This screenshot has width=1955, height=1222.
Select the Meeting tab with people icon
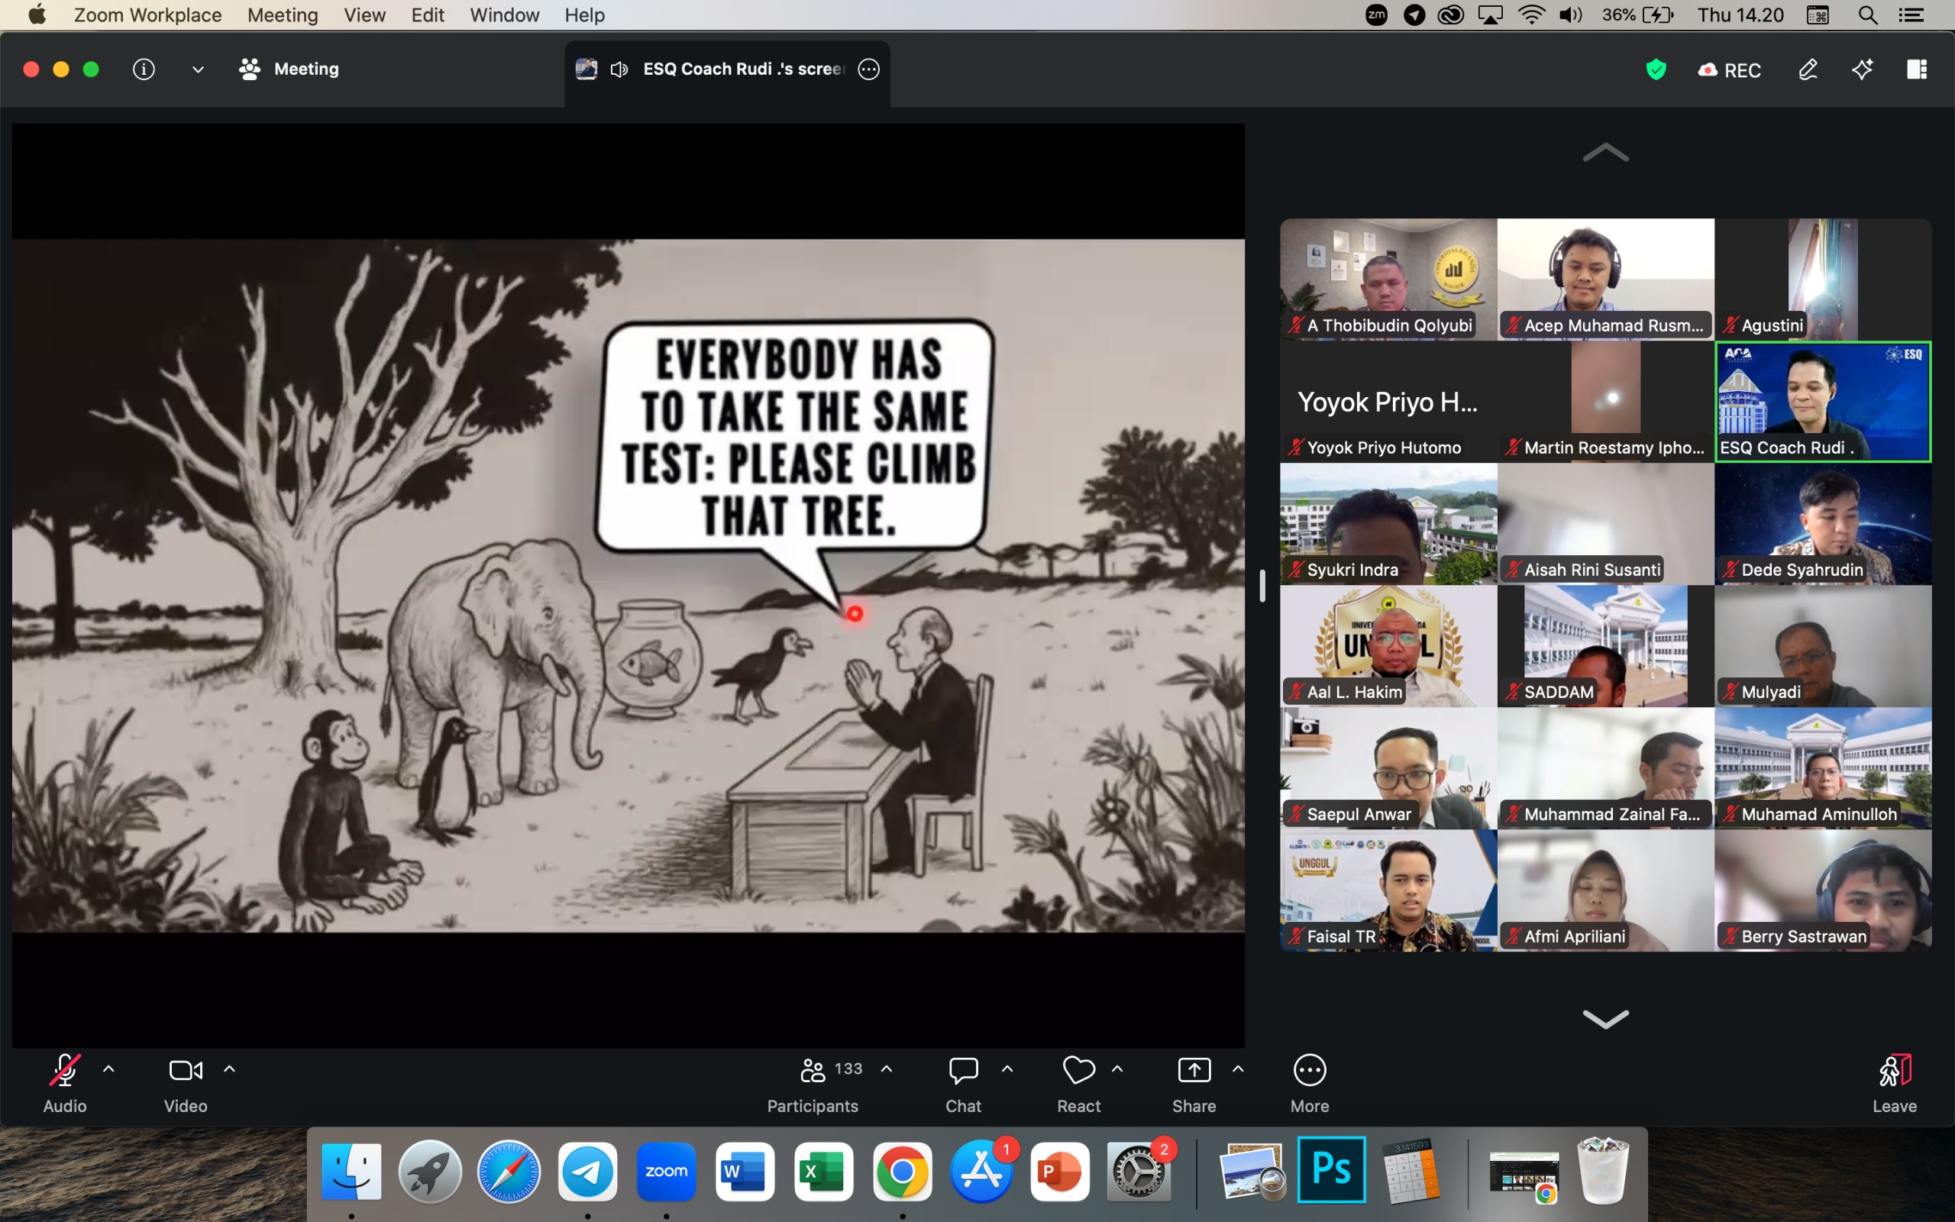(289, 70)
